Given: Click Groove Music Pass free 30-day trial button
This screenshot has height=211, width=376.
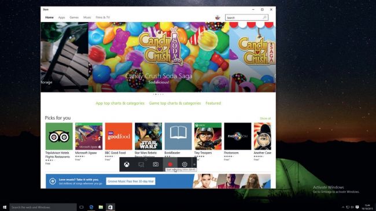Looking at the screenshot, I should click(x=131, y=182).
